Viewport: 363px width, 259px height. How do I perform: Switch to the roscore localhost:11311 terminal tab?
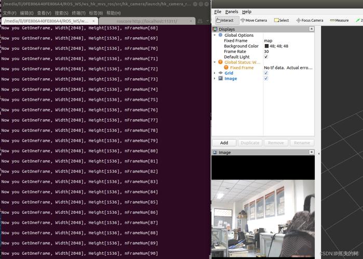click(x=147, y=21)
